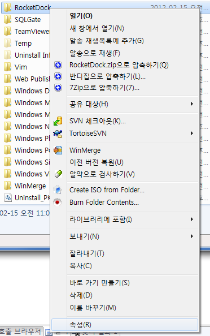The image size is (210, 336).
Task: Click the Bandizip compress icon beside 반디집으로 압축하기
Action: (x=58, y=76)
